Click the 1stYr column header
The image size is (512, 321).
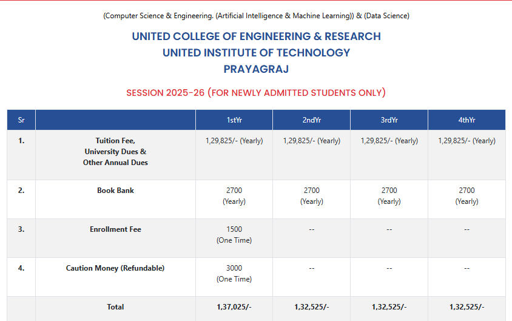pos(234,120)
